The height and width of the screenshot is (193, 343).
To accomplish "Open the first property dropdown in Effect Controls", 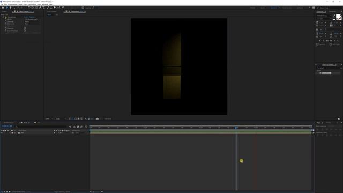I will (x=32, y=19).
